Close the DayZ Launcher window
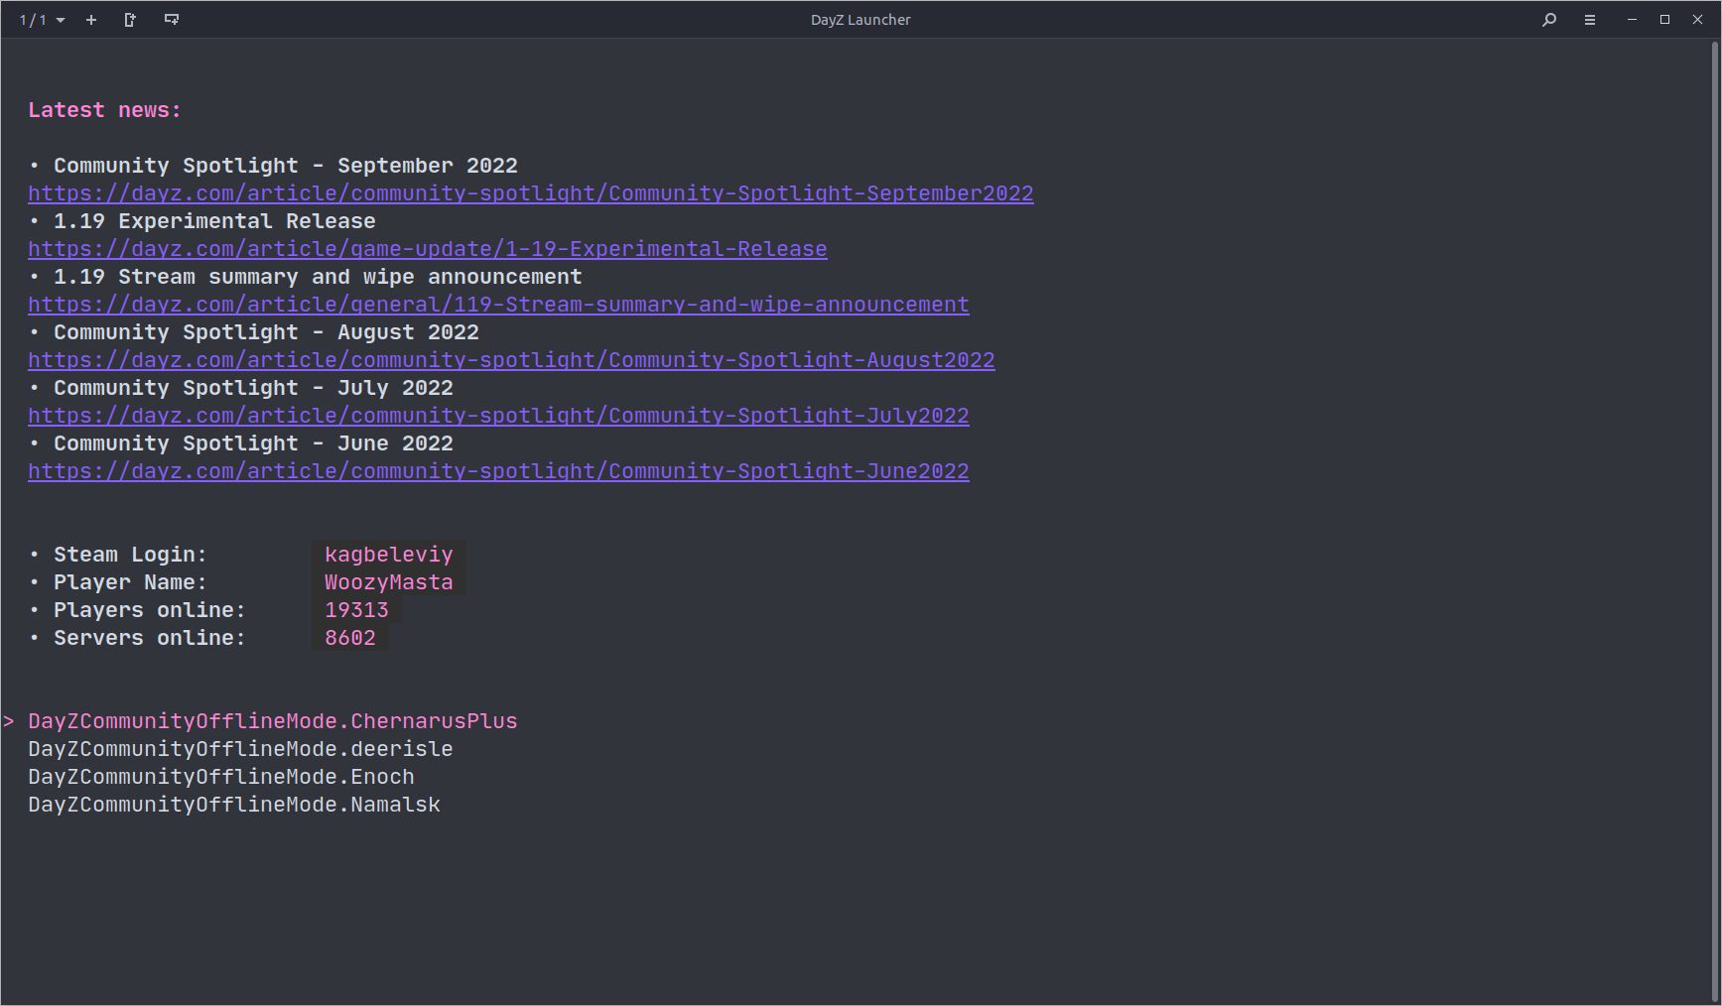The image size is (1722, 1006). coord(1697,20)
